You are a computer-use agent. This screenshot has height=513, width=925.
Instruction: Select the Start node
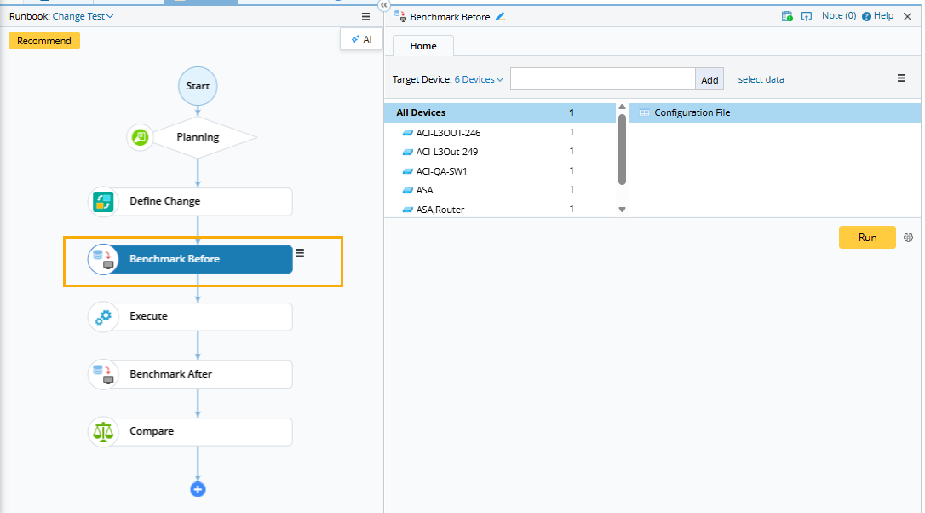coord(198,86)
